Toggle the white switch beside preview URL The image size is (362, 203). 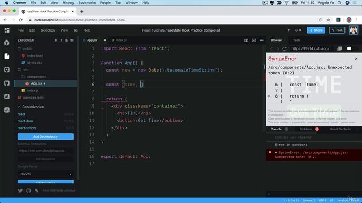click(349, 48)
